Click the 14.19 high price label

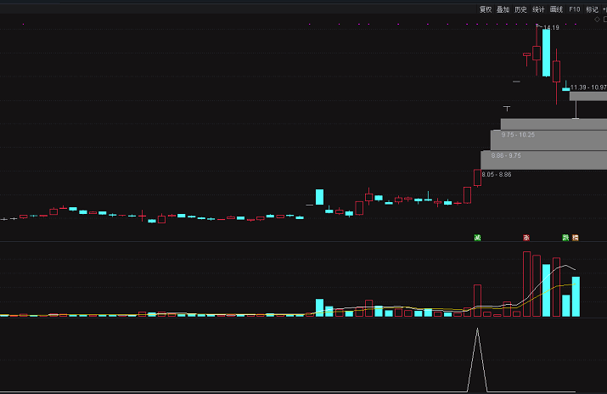click(x=551, y=27)
